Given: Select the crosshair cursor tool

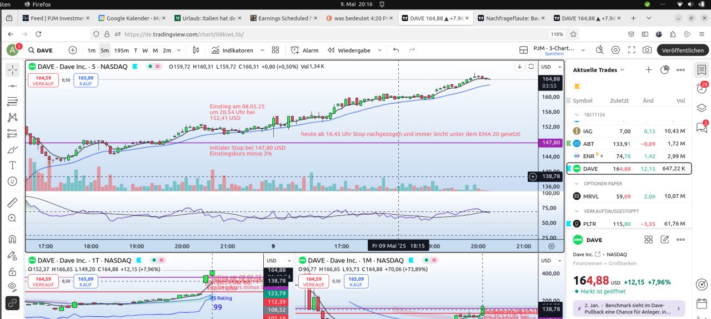Looking at the screenshot, I should coord(12,70).
